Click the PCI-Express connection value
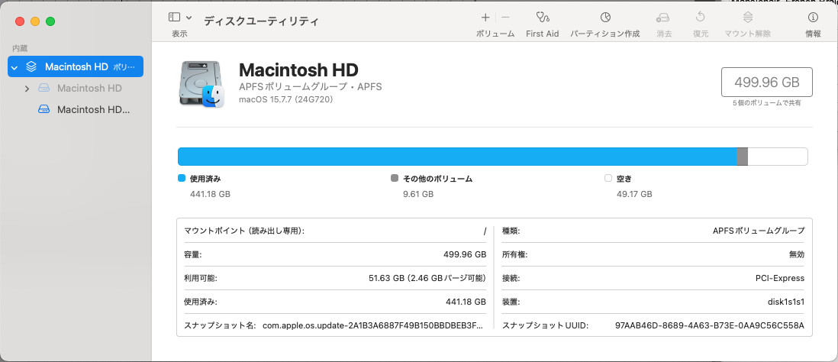 pyautogui.click(x=779, y=278)
